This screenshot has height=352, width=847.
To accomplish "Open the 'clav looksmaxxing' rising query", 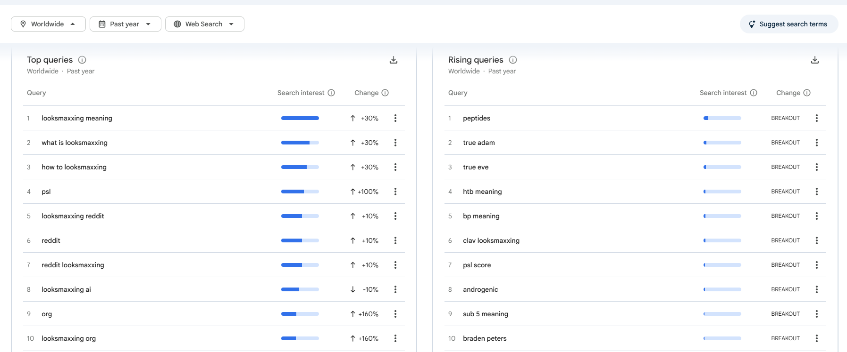I will pos(491,240).
